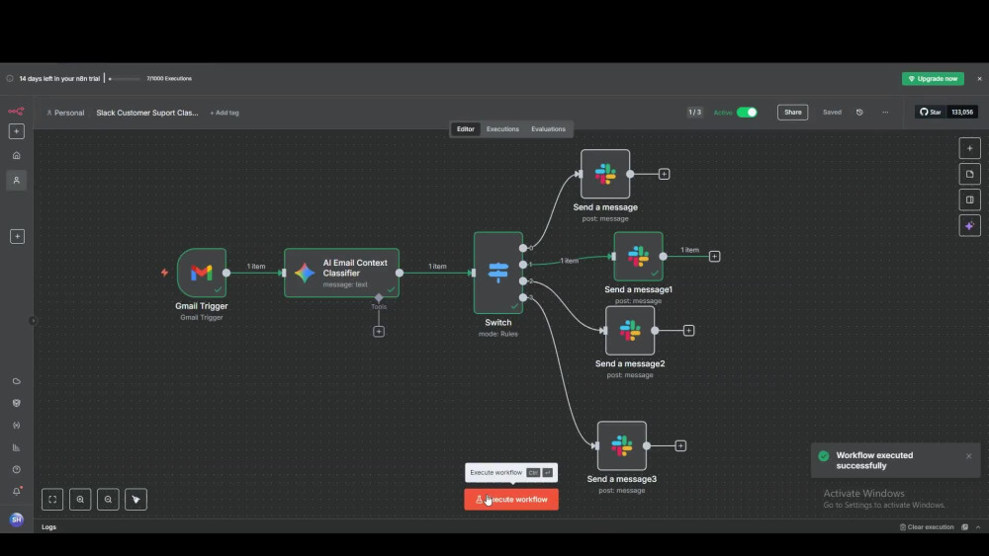Zoom in on the workflow canvas
Screen dimensions: 989x556
tap(80, 500)
